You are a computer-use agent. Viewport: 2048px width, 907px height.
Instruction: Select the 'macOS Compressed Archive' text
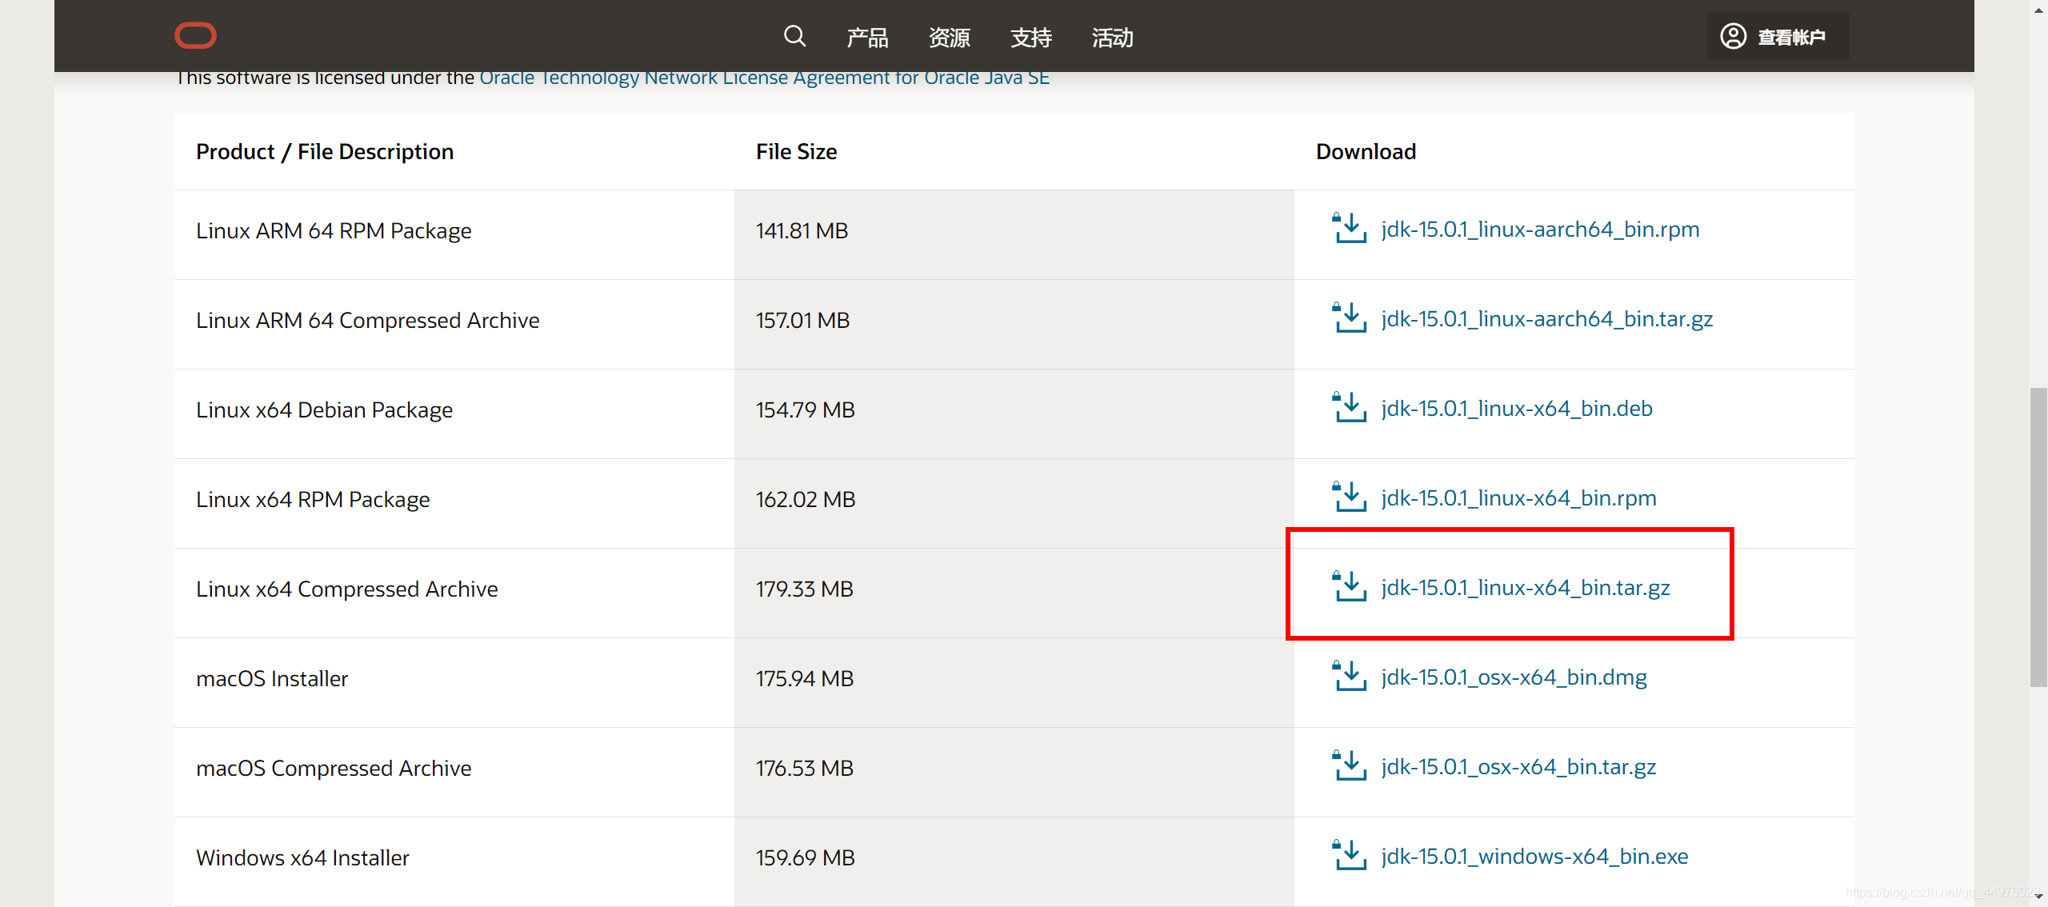334,769
